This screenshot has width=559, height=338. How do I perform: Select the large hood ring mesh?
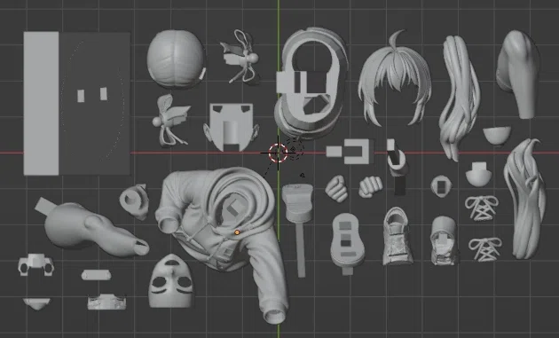point(311,83)
